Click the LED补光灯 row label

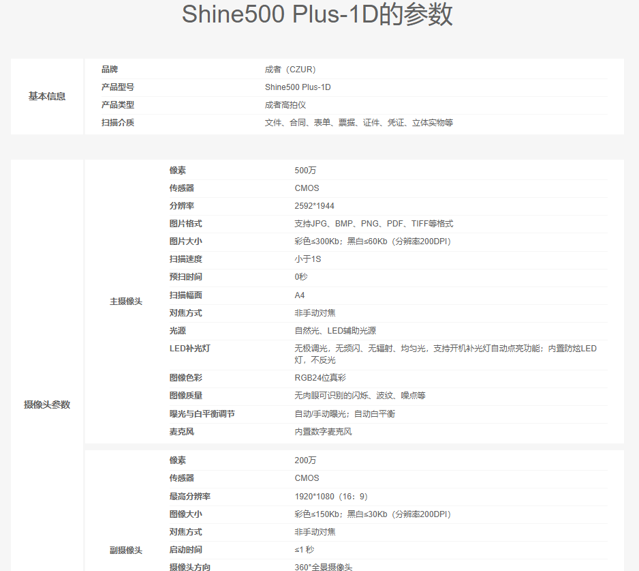189,349
